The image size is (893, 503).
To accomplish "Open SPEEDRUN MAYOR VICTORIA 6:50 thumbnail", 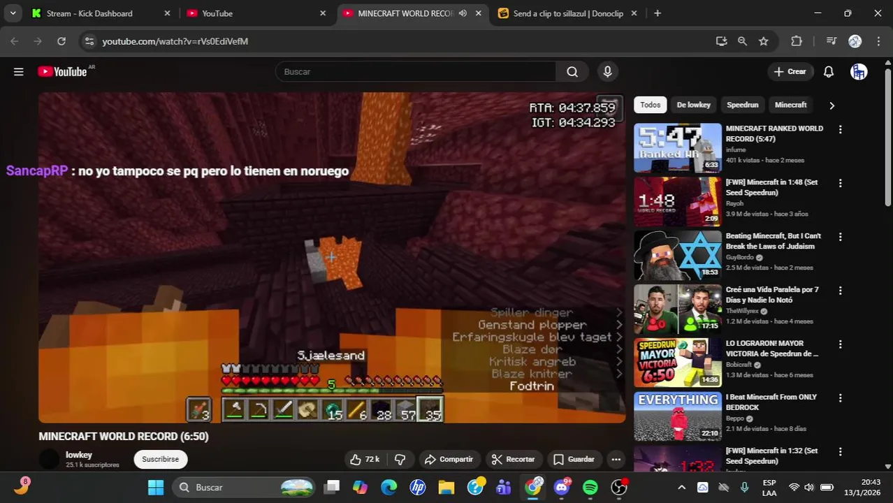I will [x=678, y=363].
